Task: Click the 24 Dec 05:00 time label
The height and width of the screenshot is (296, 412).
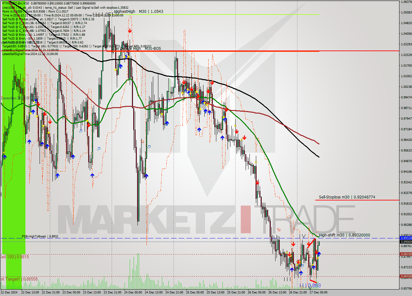Action: pos(133,292)
